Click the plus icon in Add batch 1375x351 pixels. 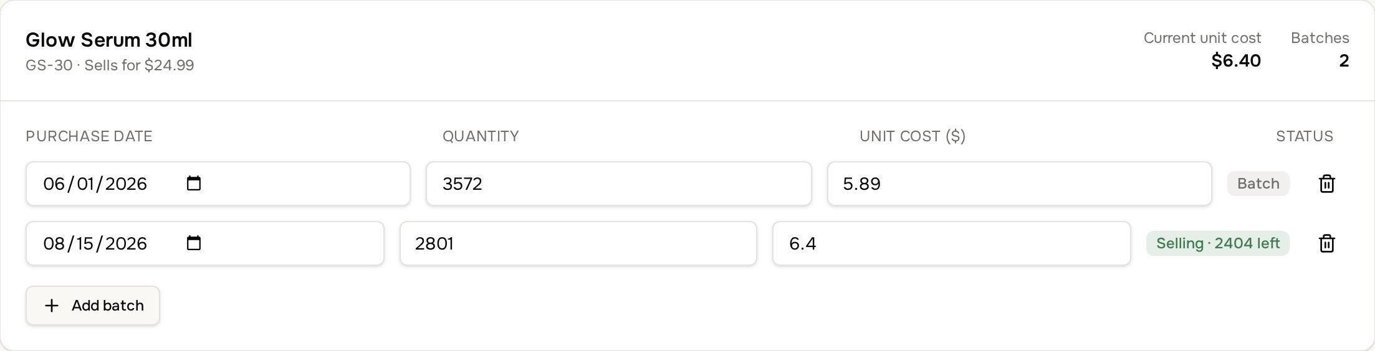pyautogui.click(x=52, y=306)
